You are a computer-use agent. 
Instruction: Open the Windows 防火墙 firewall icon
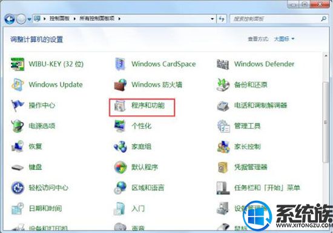tap(120, 85)
